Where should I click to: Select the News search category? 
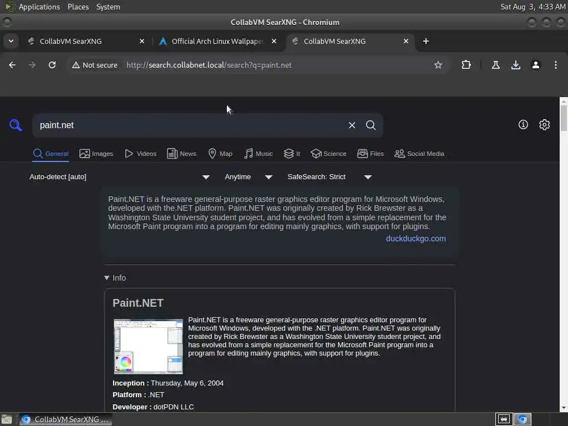(181, 154)
